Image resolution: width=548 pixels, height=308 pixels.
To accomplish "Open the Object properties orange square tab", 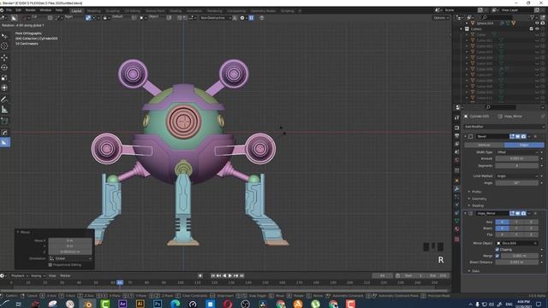I will [x=456, y=181].
